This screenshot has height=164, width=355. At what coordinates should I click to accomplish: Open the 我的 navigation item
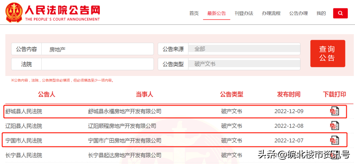pyautogui.click(x=321, y=13)
